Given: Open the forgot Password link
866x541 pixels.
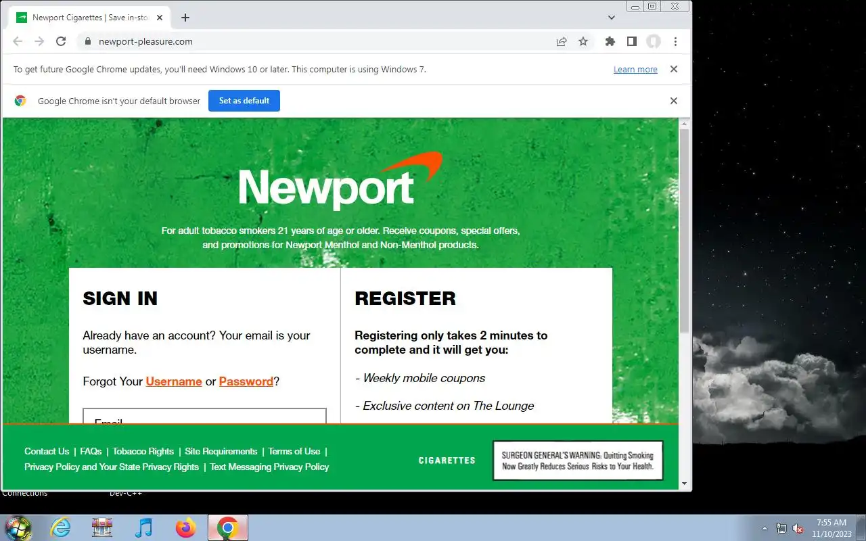Looking at the screenshot, I should pos(246,381).
